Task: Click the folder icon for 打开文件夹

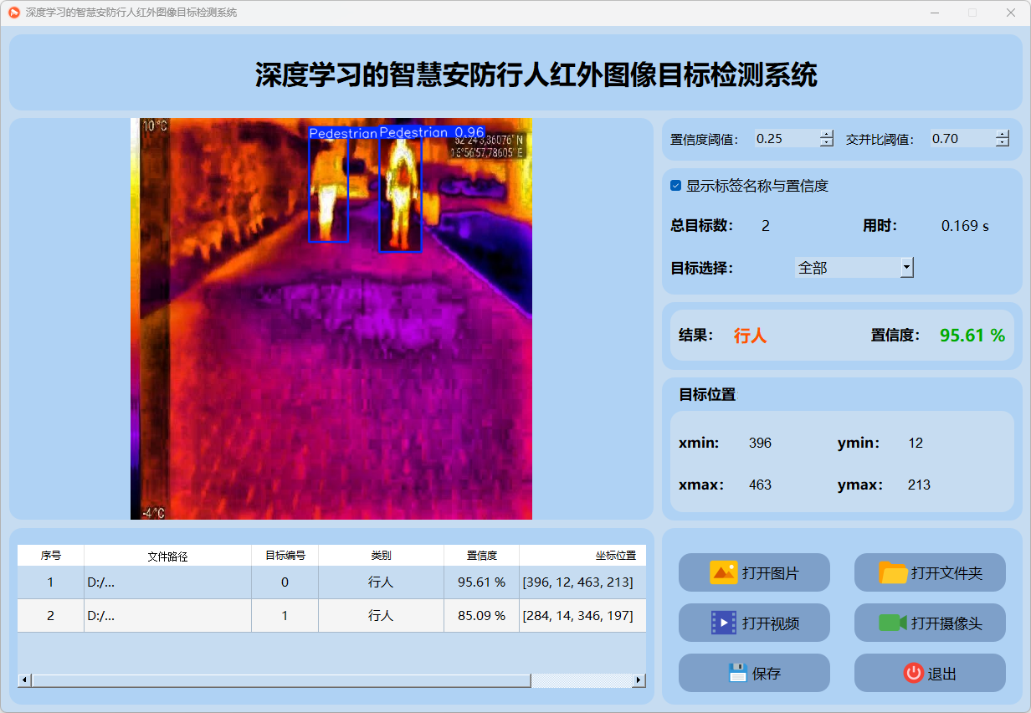Action: [x=893, y=572]
